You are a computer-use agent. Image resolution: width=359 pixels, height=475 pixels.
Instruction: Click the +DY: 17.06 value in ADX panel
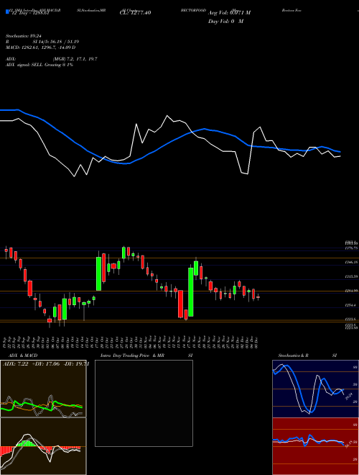point(45,364)
